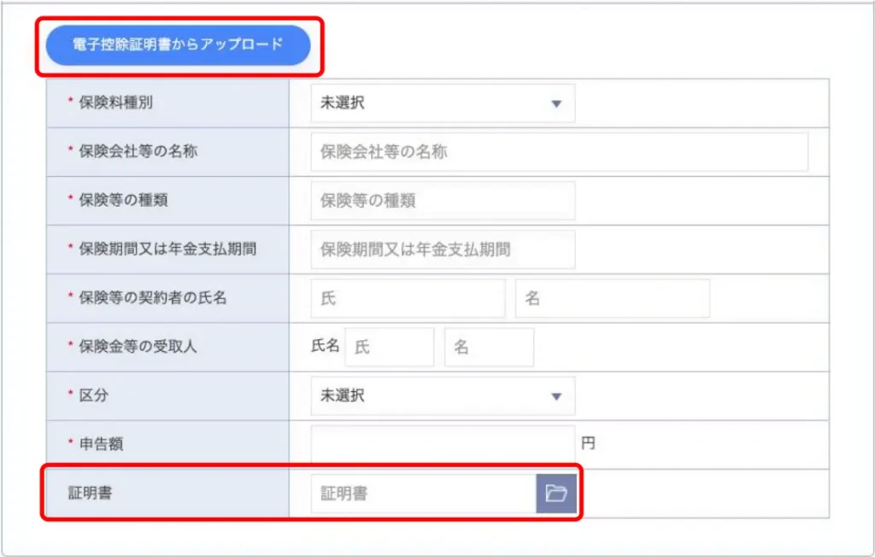875x557 pixels.
Task: Click the 名 field for 保険等の契約者
Action: pyautogui.click(x=611, y=297)
